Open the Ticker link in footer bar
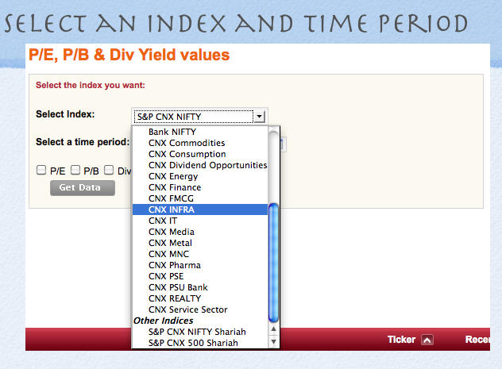 click(401, 340)
